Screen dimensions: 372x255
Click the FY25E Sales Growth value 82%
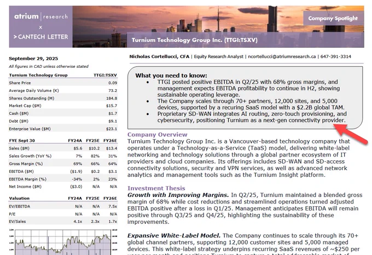pyautogui.click(x=95, y=156)
